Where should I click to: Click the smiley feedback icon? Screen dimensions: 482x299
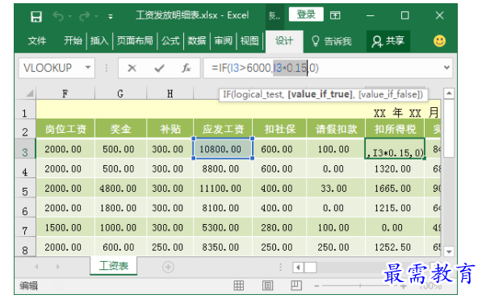pos(439,41)
